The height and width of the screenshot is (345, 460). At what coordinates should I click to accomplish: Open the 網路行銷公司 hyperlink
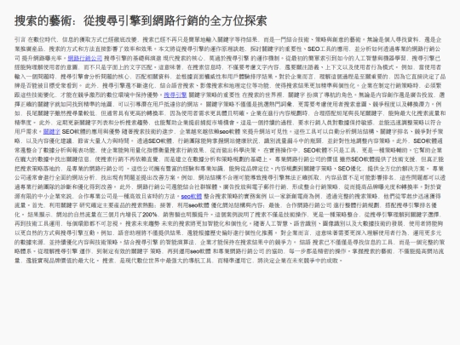[x=85, y=58]
